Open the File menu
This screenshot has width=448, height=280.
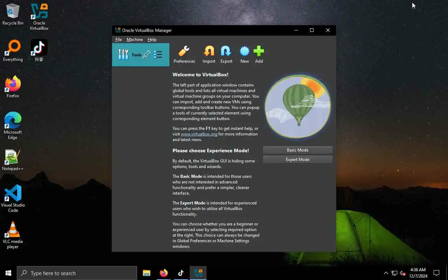pos(119,40)
